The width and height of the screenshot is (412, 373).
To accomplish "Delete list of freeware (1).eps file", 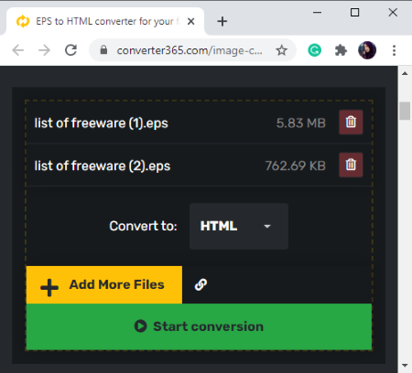I will pyautogui.click(x=351, y=123).
